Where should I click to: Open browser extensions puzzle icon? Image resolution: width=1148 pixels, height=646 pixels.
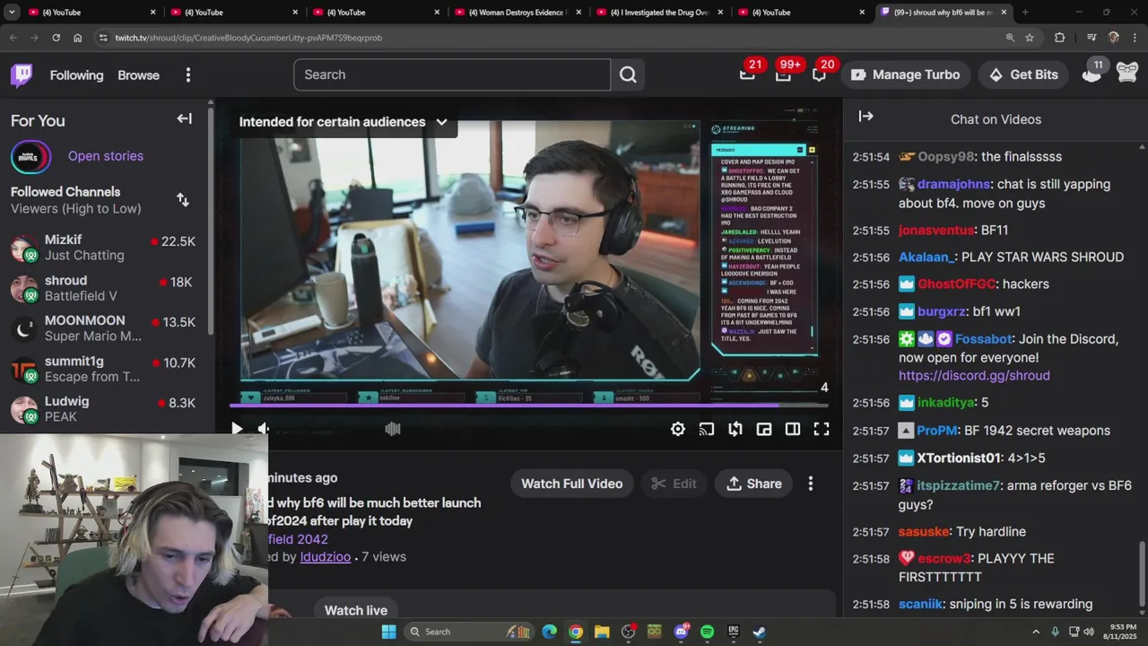pos(1059,38)
